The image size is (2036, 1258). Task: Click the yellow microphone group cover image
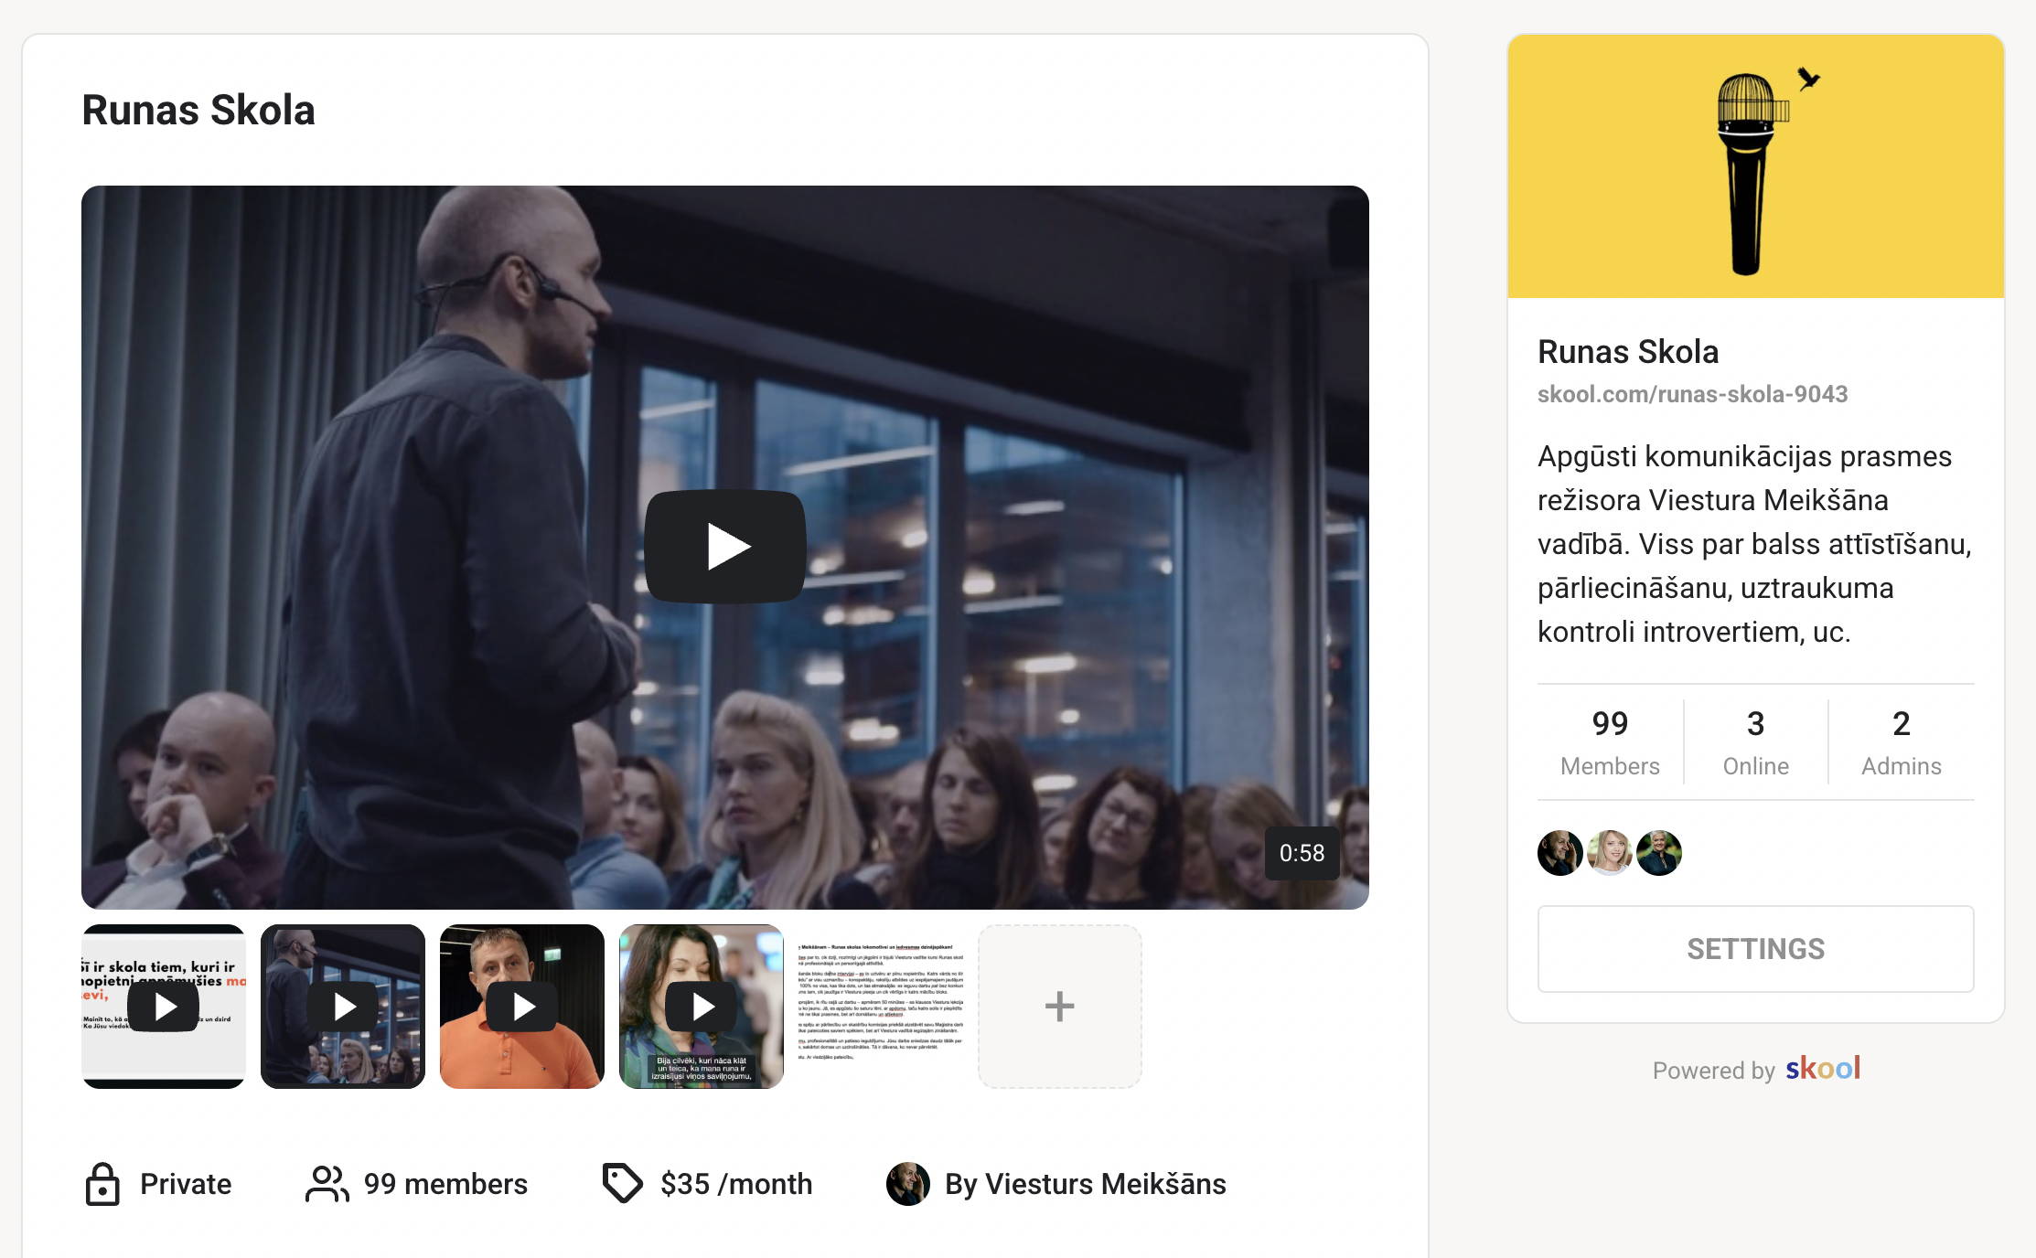pos(1755,166)
